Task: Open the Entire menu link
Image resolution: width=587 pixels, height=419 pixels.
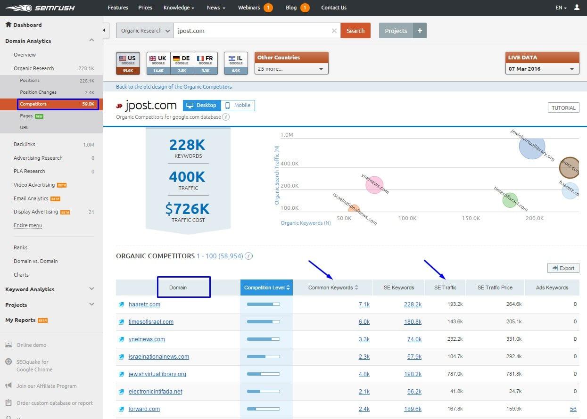Action: [x=28, y=225]
